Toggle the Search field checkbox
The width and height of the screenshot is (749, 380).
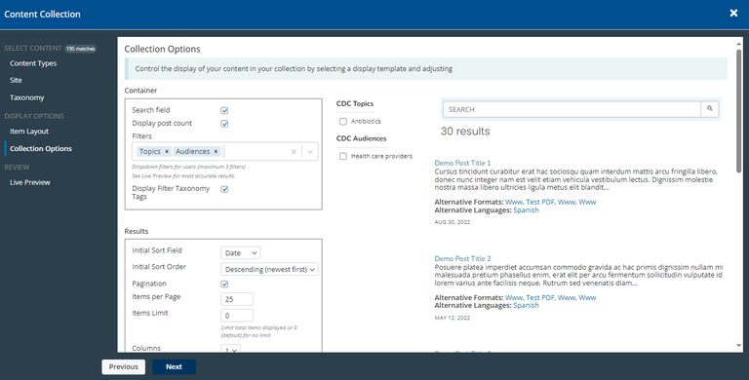224,110
